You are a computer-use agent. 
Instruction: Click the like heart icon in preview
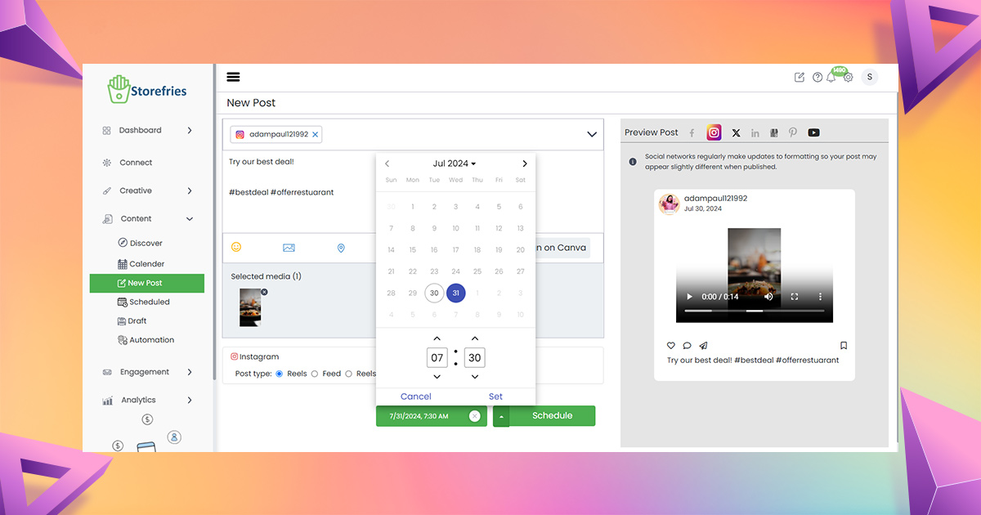pos(671,346)
